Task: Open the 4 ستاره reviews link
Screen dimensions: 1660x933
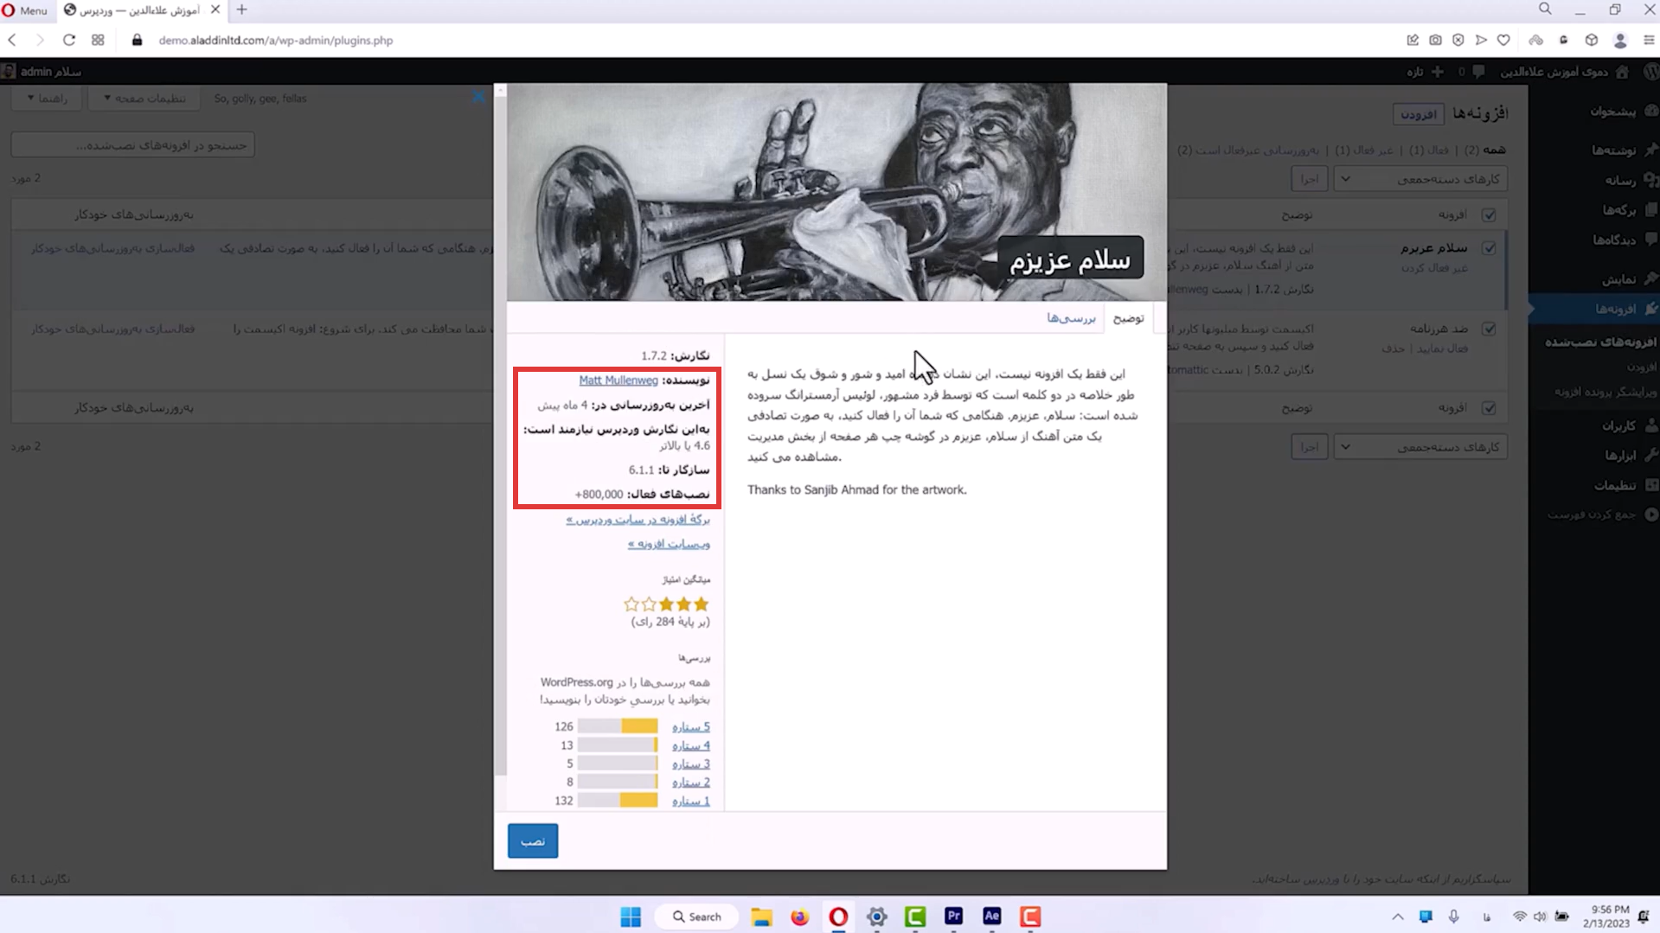Action: point(691,745)
